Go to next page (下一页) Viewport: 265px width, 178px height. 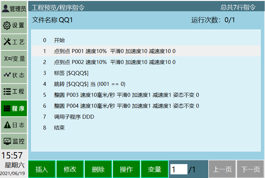click(250, 169)
